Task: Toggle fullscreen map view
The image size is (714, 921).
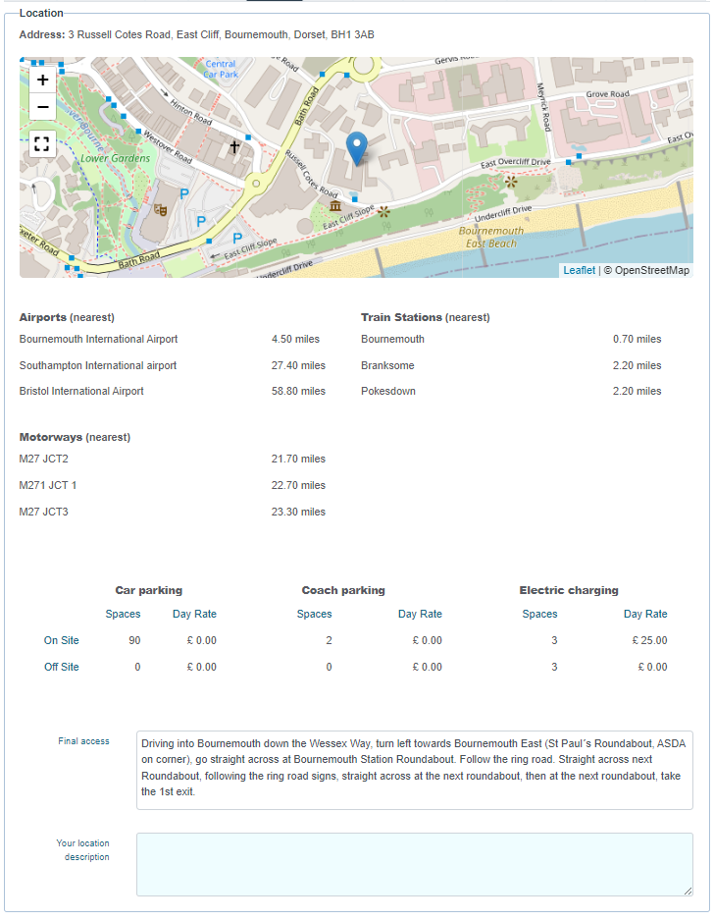Action: tap(42, 144)
